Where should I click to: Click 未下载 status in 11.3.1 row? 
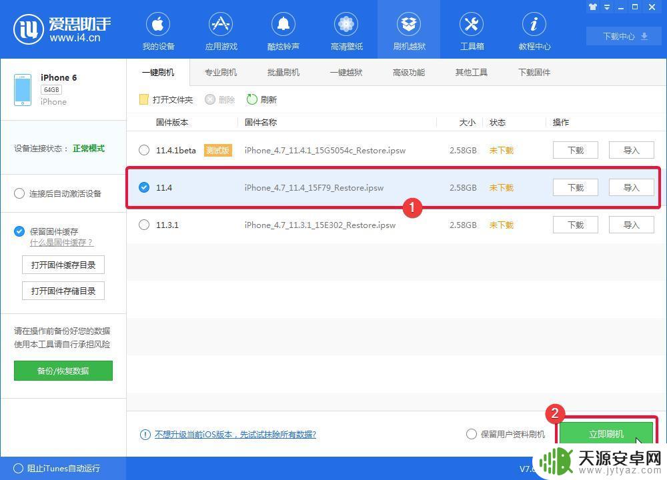502,225
